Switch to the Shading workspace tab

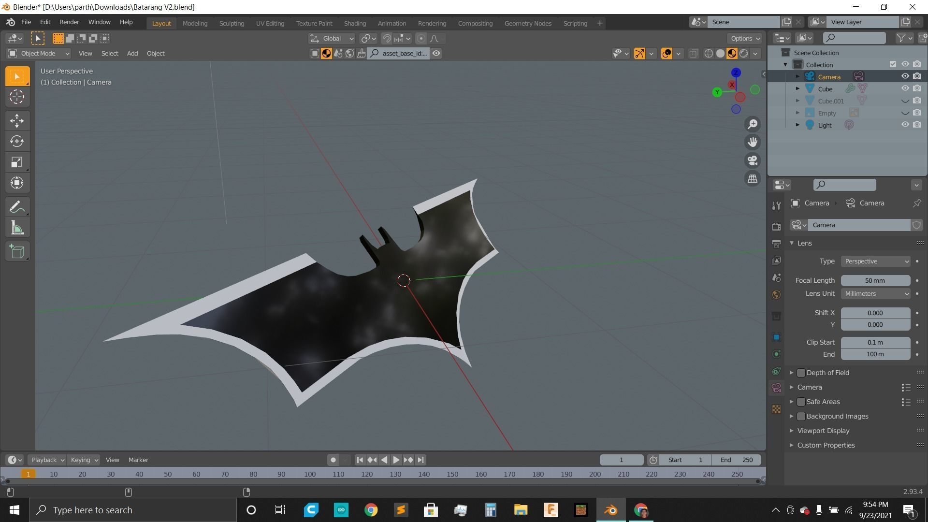coord(355,23)
